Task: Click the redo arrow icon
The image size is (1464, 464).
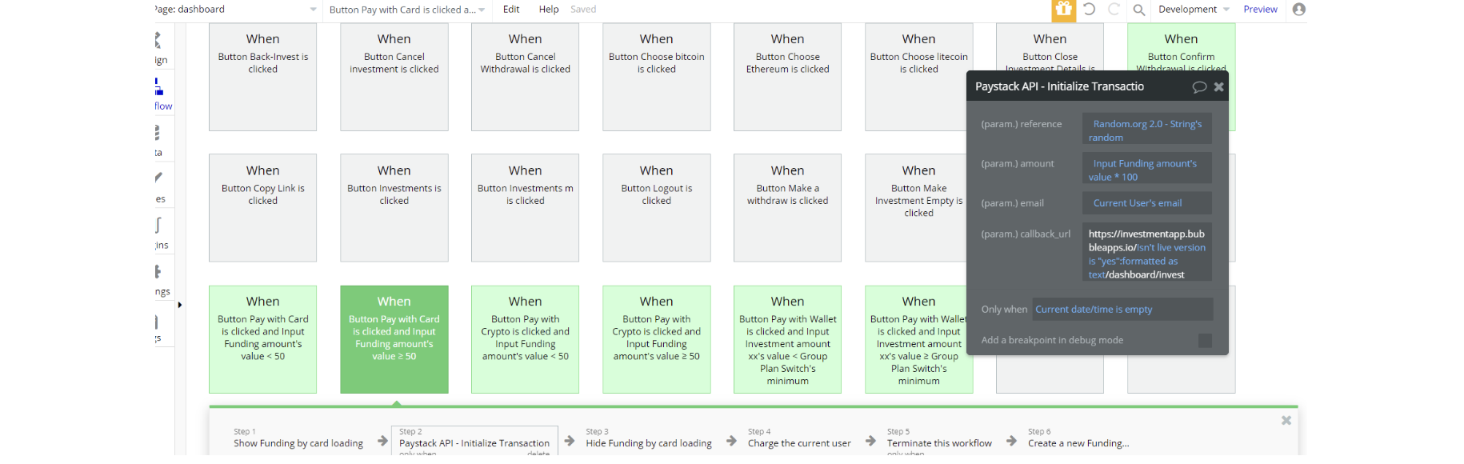Action: point(1114,10)
